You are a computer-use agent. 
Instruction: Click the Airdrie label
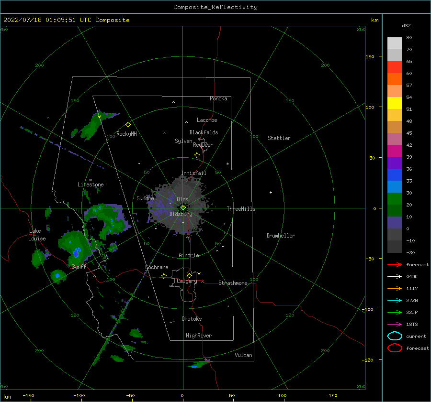pos(189,255)
